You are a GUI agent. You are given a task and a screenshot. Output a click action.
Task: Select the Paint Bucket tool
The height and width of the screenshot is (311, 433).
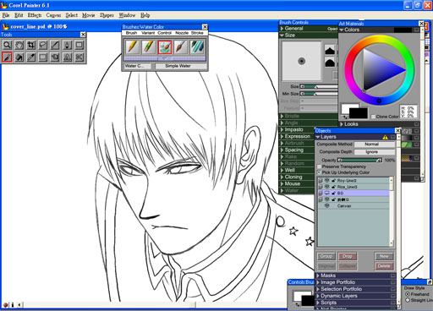[x=19, y=57]
